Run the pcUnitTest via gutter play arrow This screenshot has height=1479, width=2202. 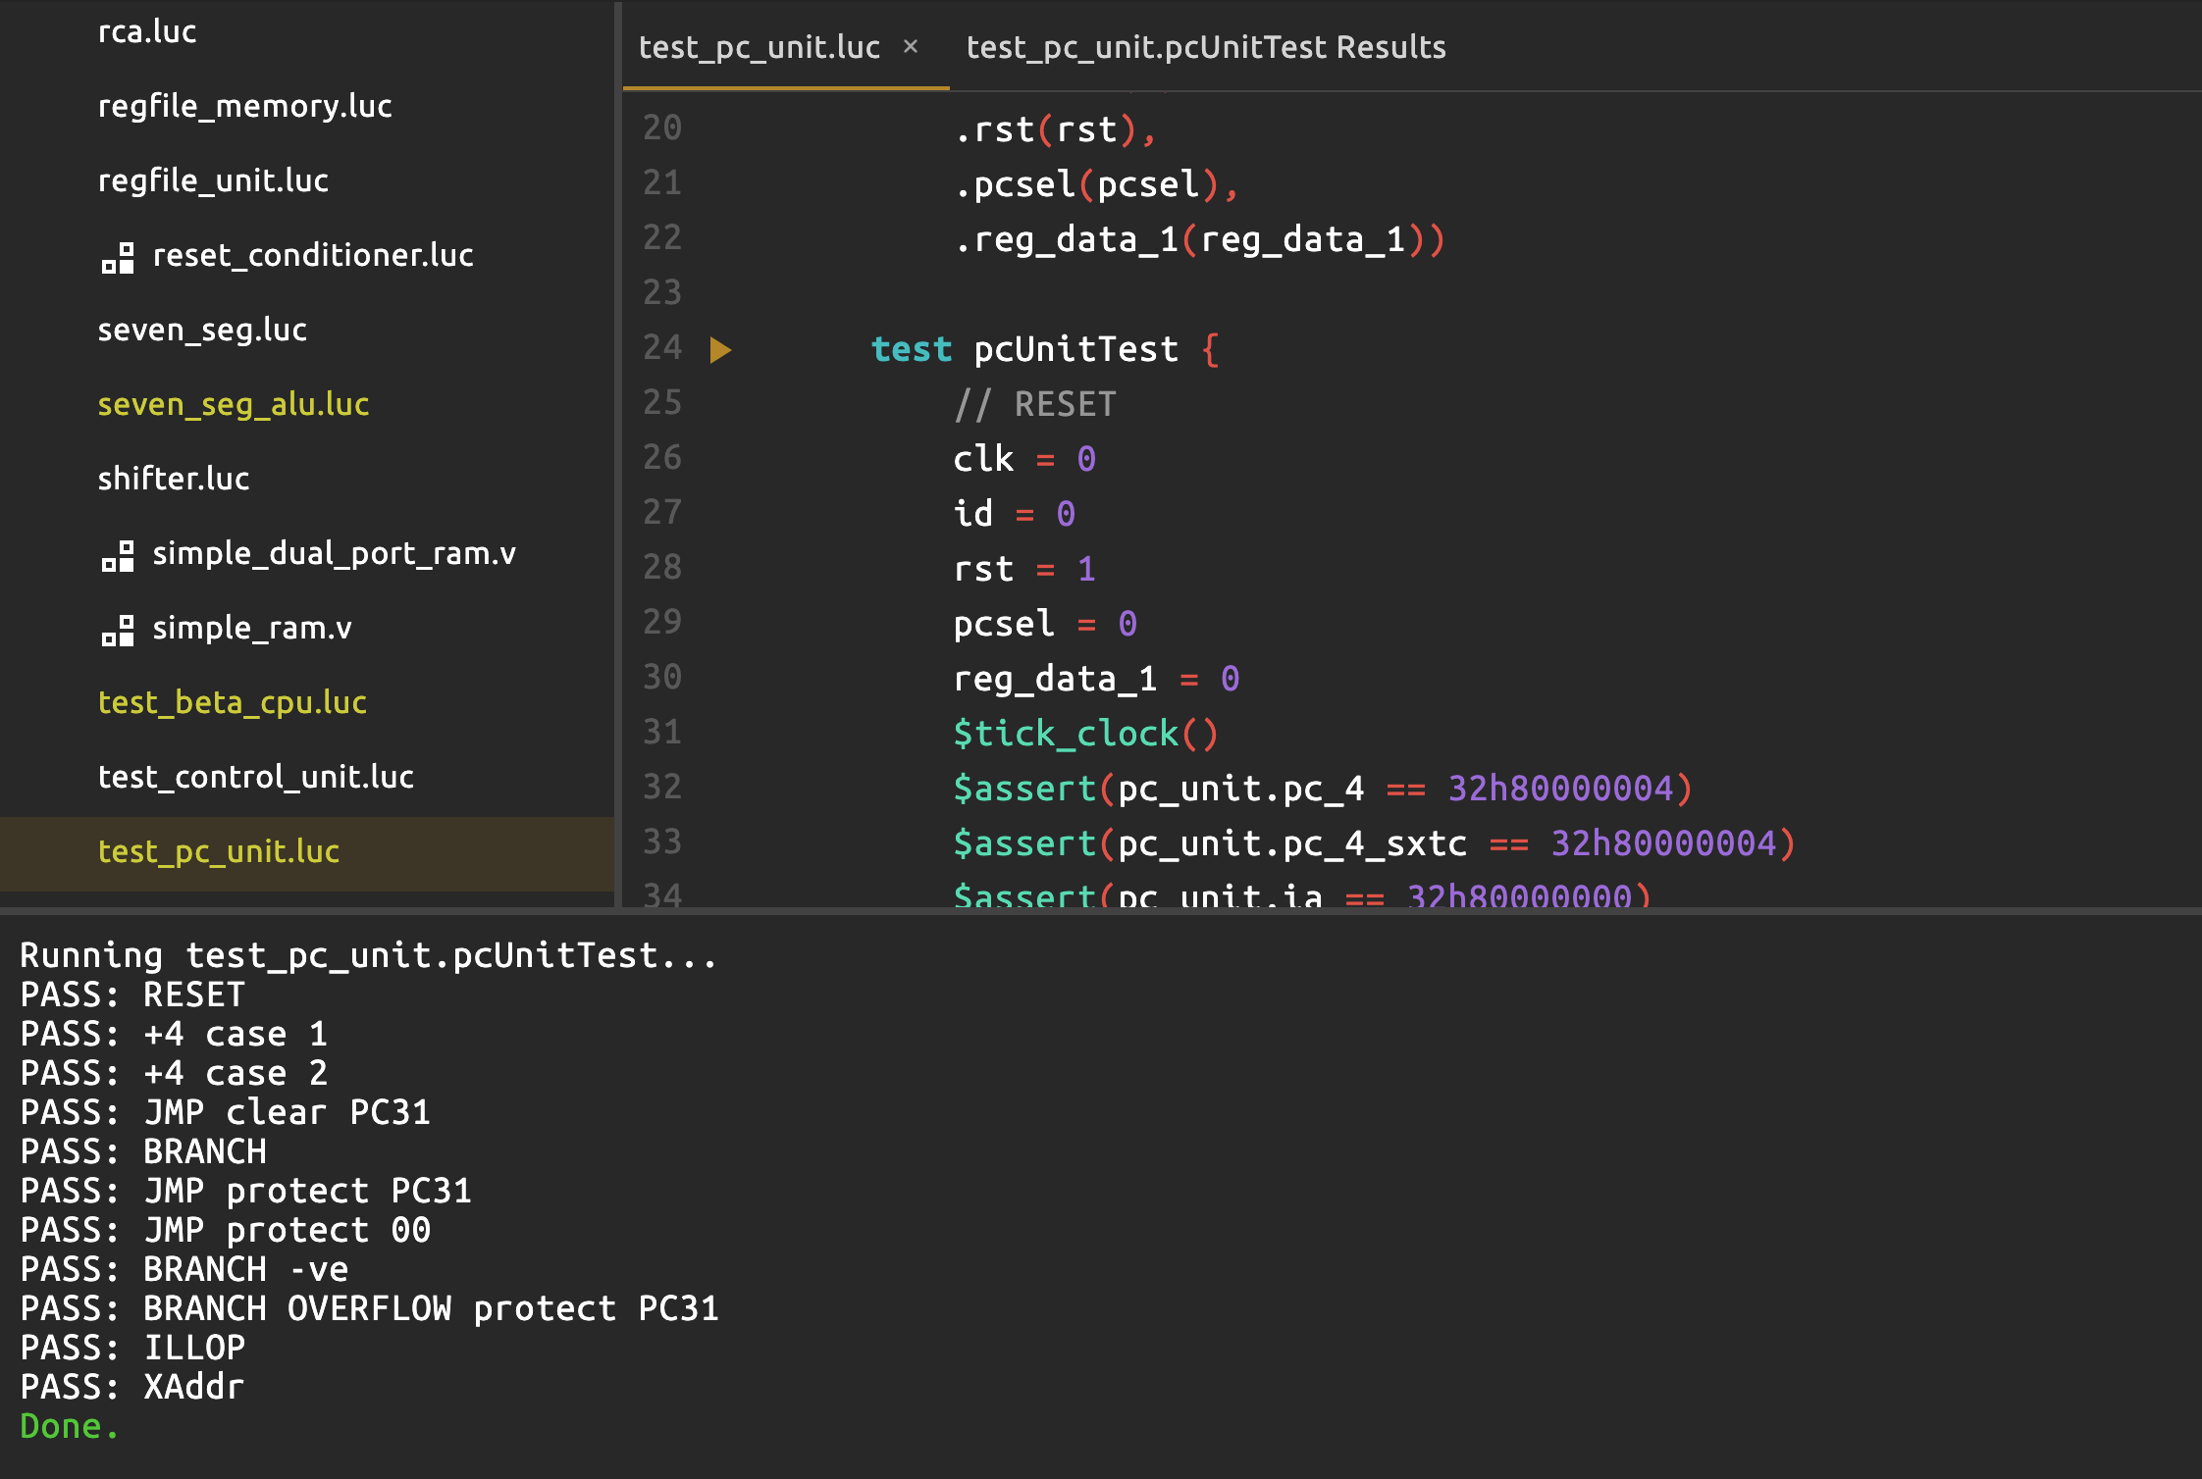tap(720, 350)
